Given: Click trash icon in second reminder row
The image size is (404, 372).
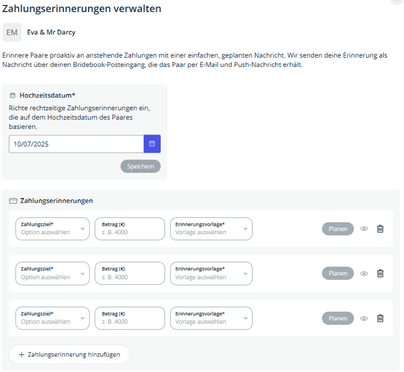Looking at the screenshot, I should point(380,273).
